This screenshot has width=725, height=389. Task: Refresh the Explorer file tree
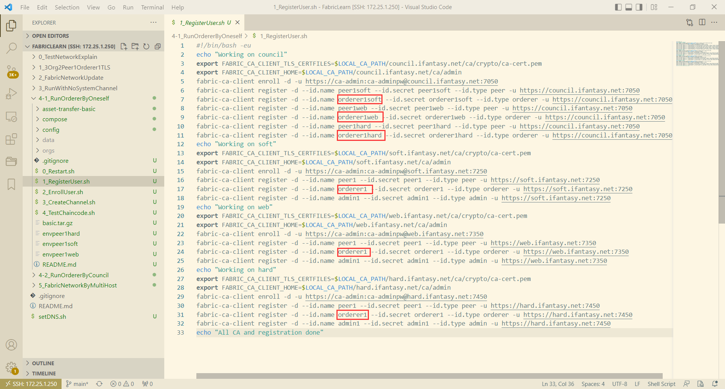146,46
